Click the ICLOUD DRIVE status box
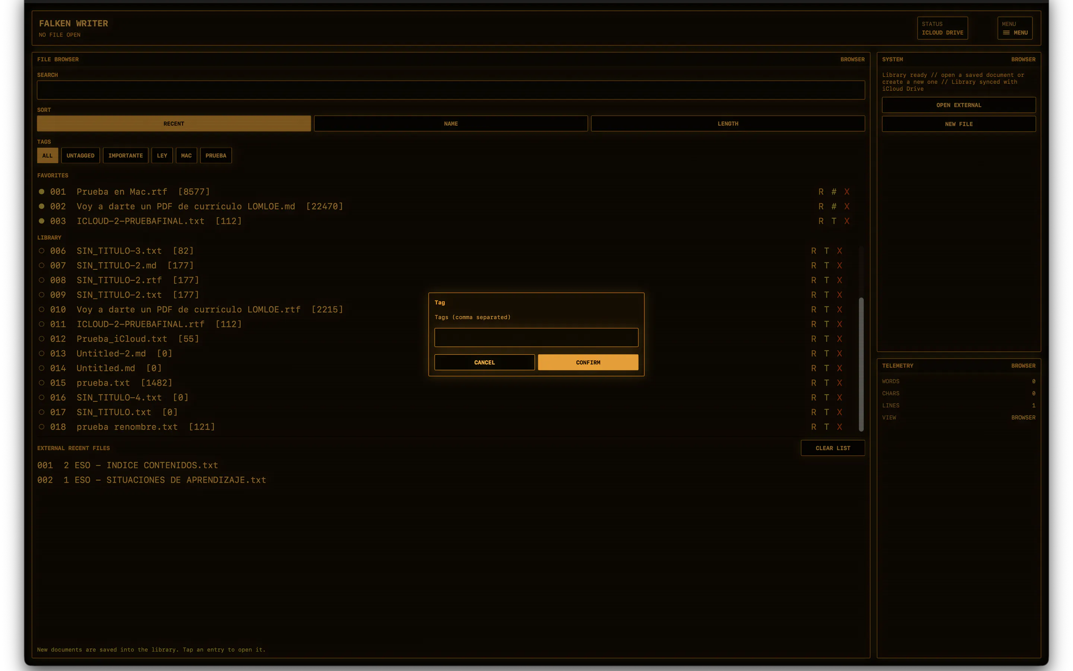Image resolution: width=1073 pixels, height=671 pixels. (942, 28)
